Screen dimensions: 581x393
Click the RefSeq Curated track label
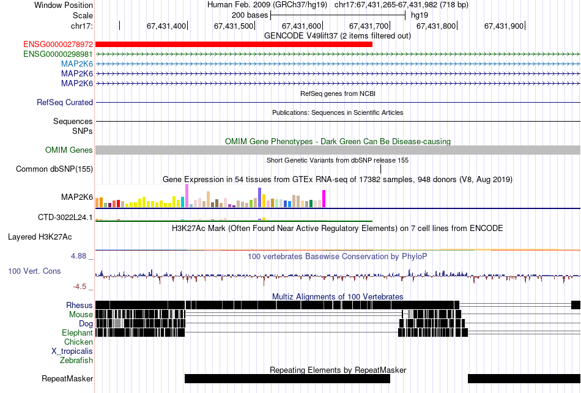[x=65, y=102]
